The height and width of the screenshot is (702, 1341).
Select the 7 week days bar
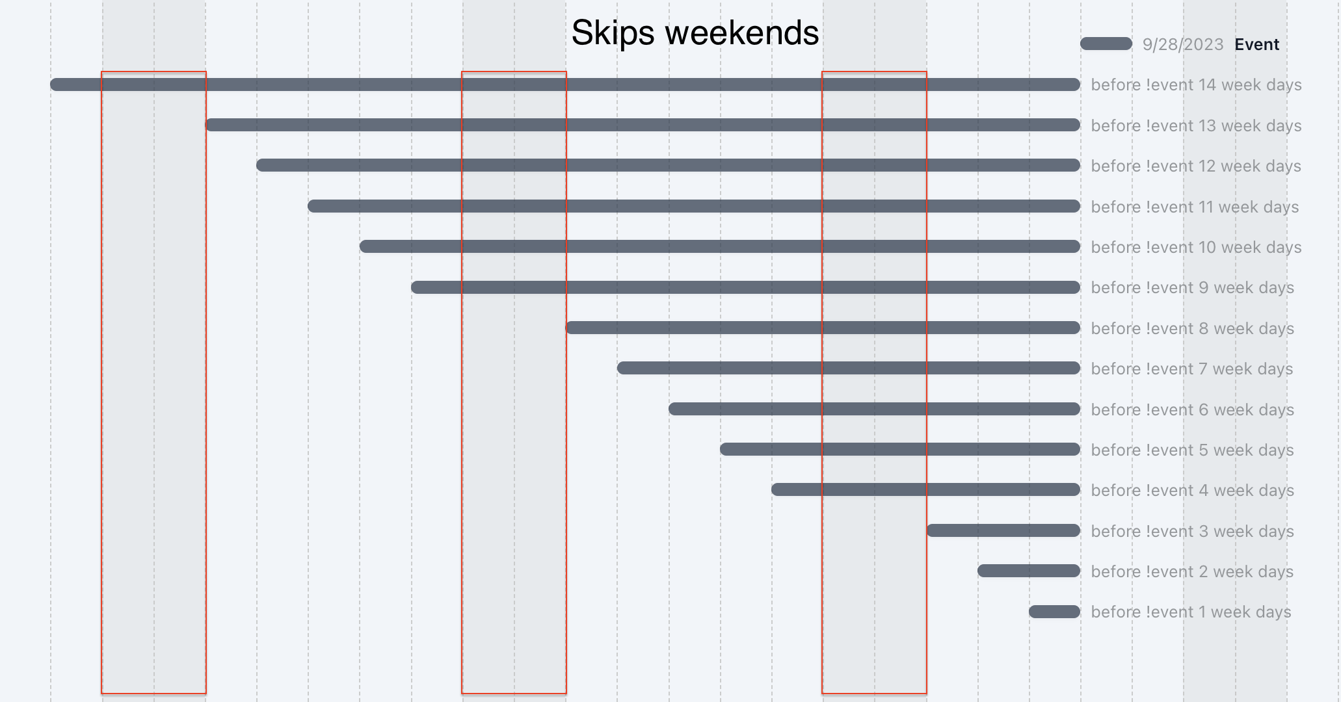point(849,368)
